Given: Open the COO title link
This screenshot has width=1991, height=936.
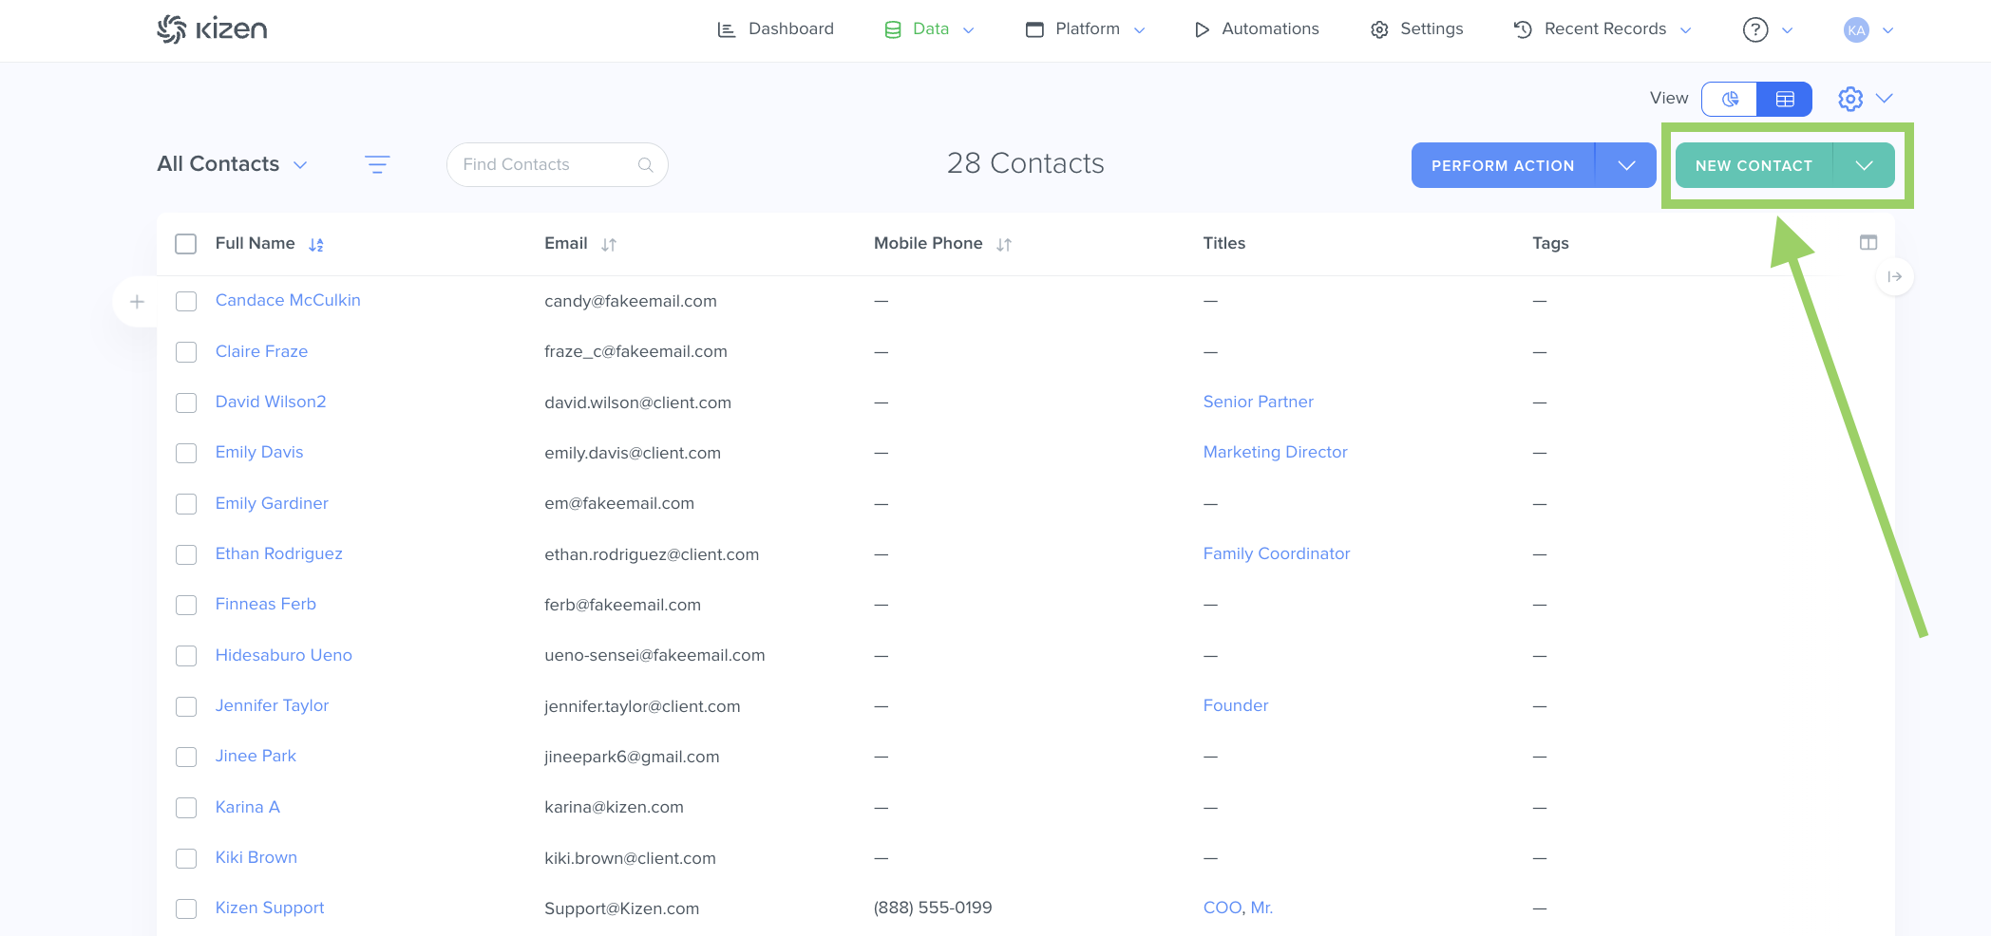Looking at the screenshot, I should coord(1222,908).
